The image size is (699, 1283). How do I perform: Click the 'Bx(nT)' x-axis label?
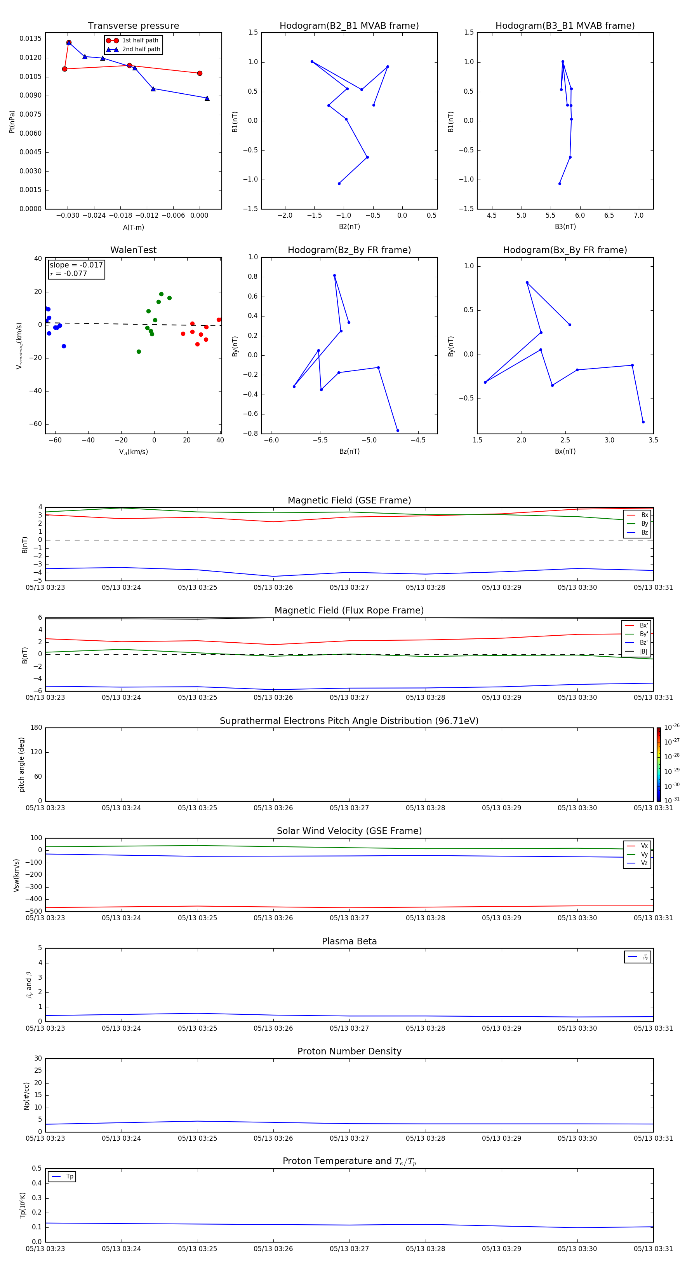click(565, 452)
